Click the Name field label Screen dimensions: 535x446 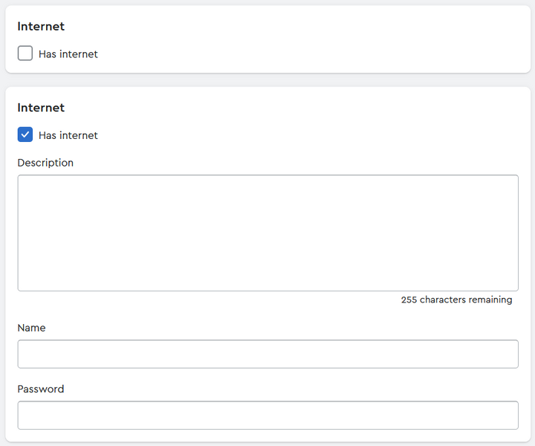coord(31,328)
